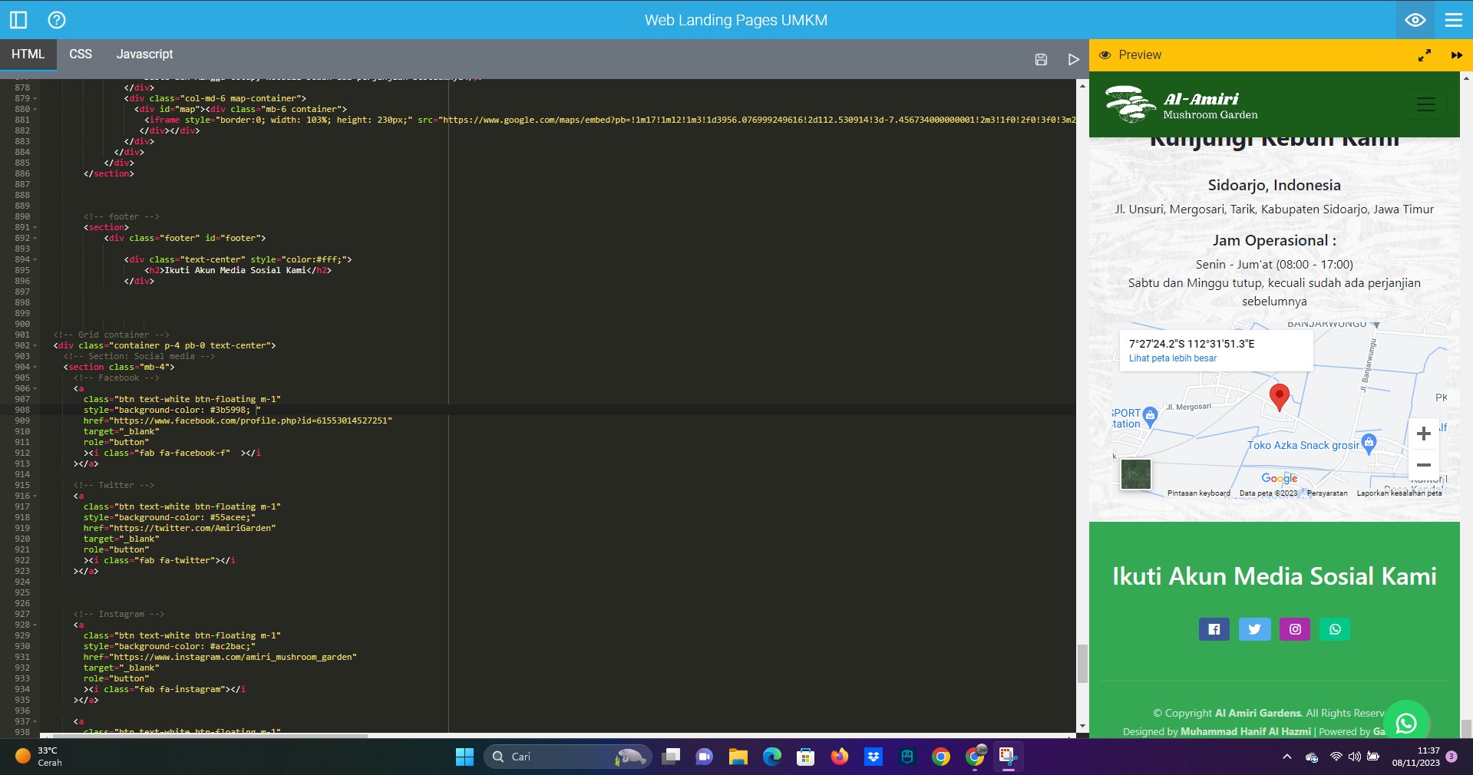The width and height of the screenshot is (1473, 775).
Task: Open the Instagram social button in preview
Action: 1295,629
